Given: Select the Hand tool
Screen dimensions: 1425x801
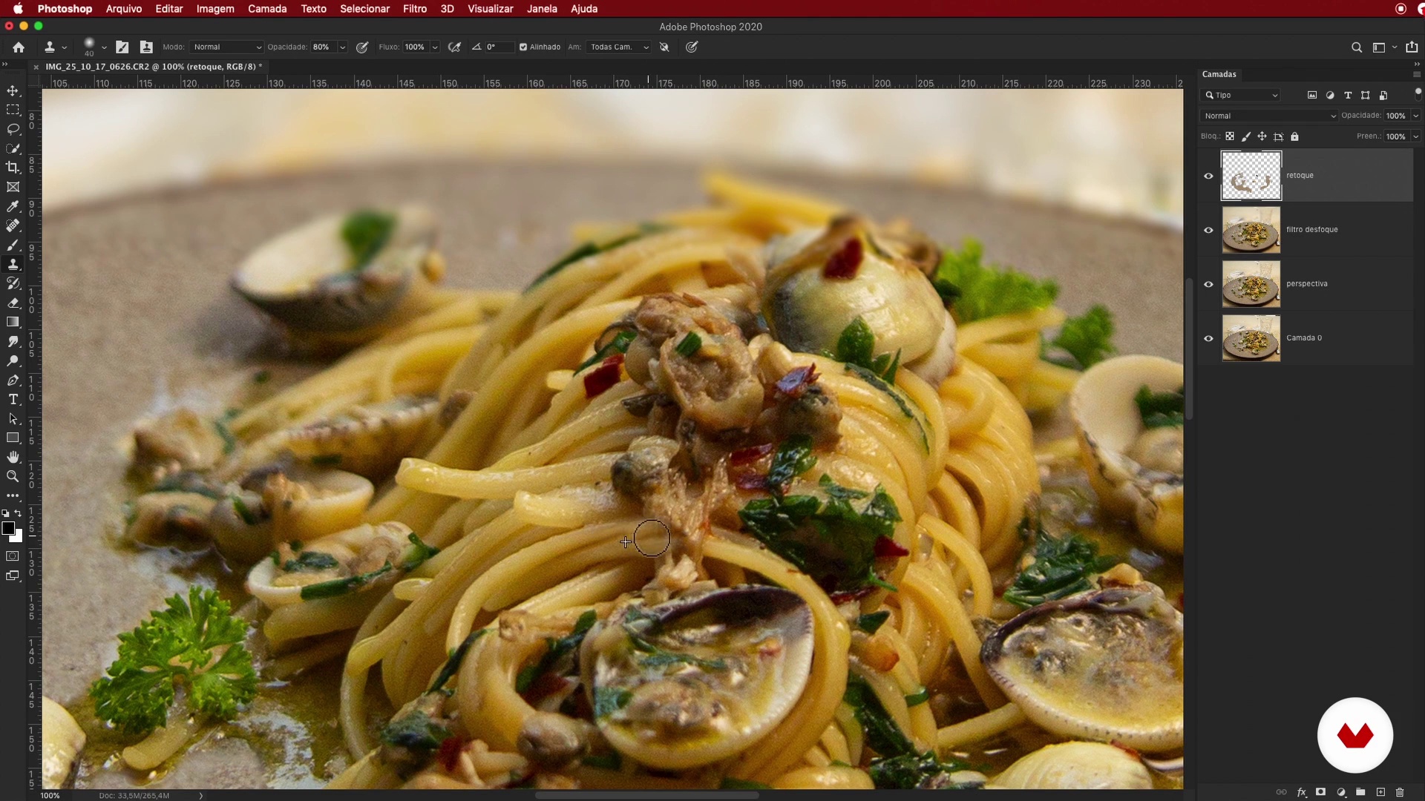Looking at the screenshot, I should coord(13,457).
